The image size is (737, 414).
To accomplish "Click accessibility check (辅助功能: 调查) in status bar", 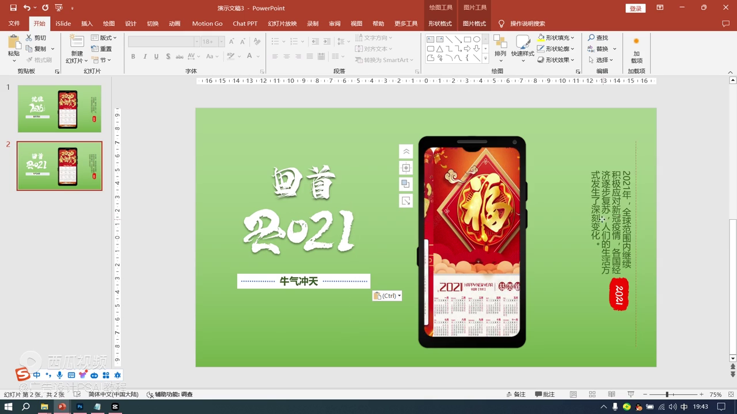I will pos(170,394).
